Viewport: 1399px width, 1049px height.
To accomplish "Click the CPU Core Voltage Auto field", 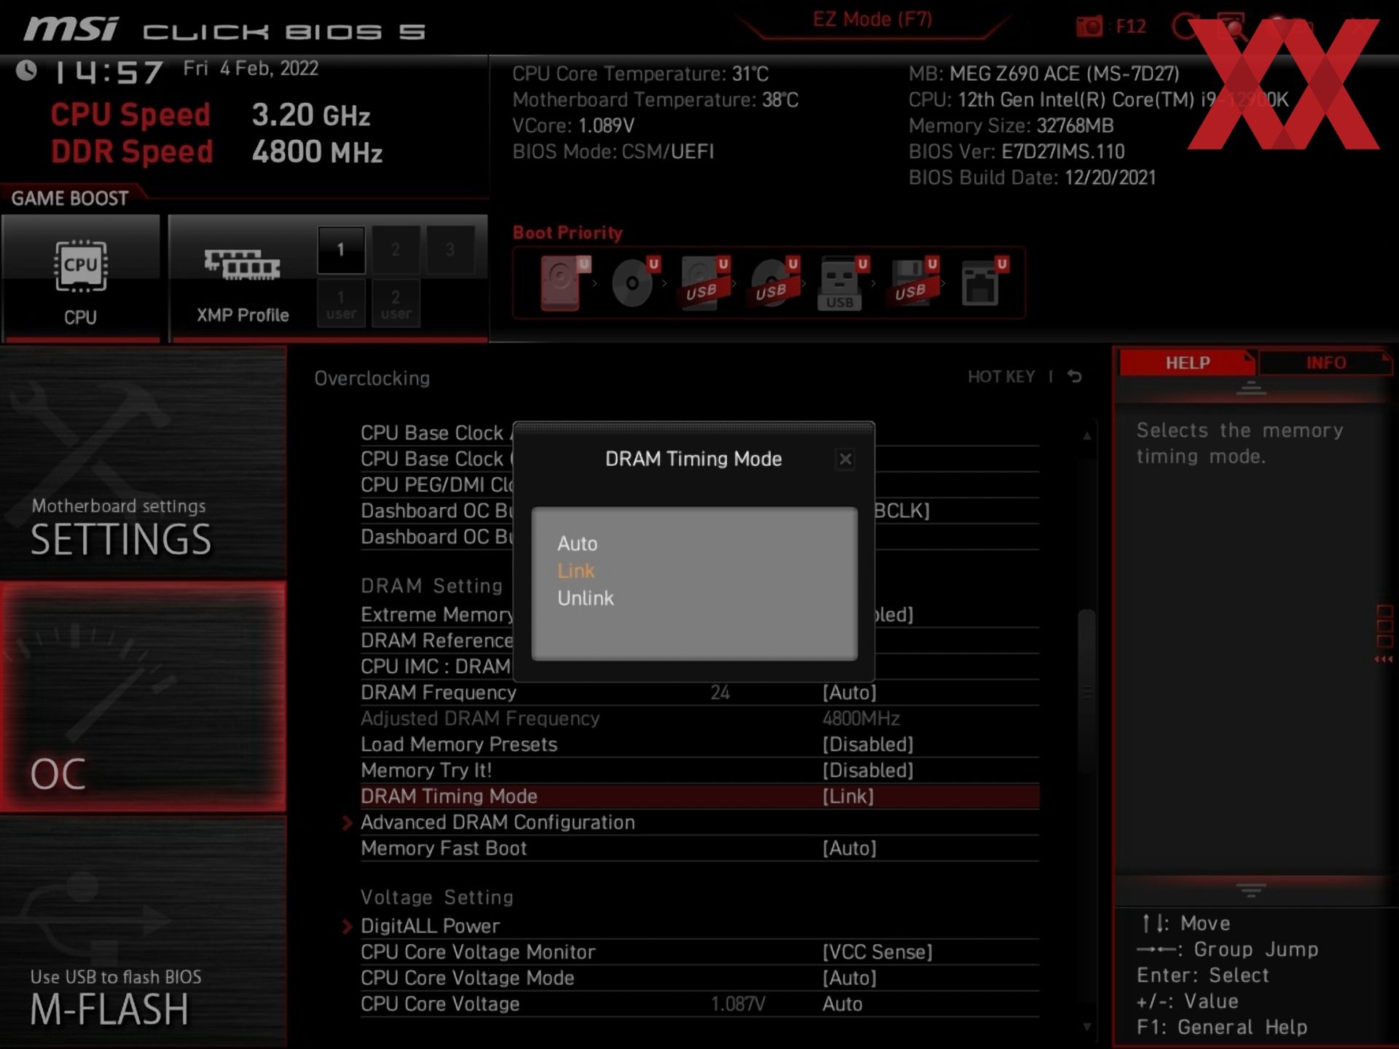I will [x=842, y=1004].
